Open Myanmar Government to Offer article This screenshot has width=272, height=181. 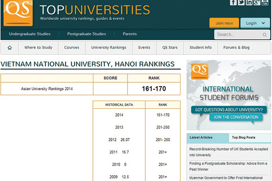click(x=226, y=178)
